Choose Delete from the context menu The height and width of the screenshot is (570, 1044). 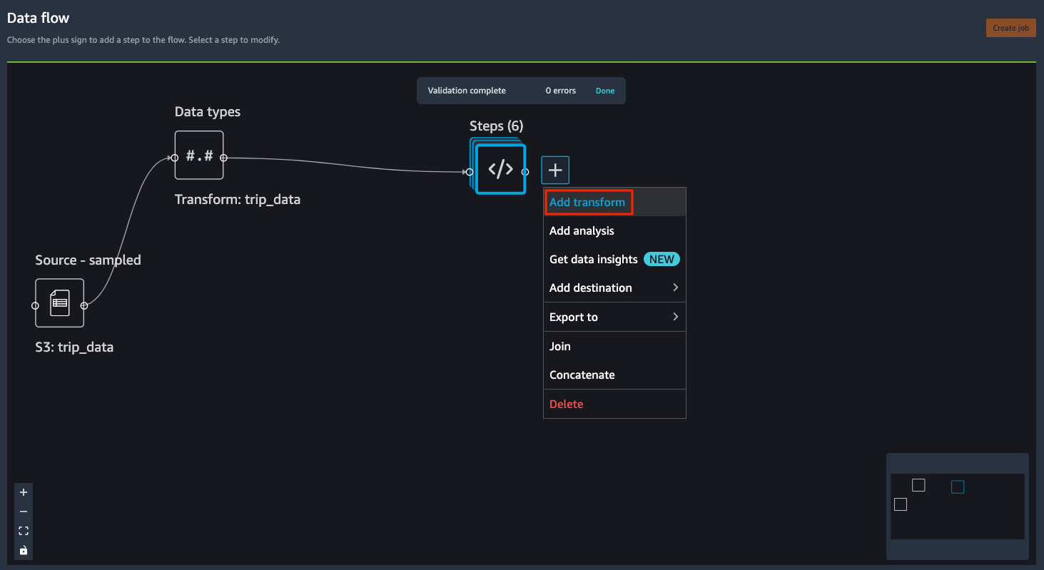pos(614,404)
